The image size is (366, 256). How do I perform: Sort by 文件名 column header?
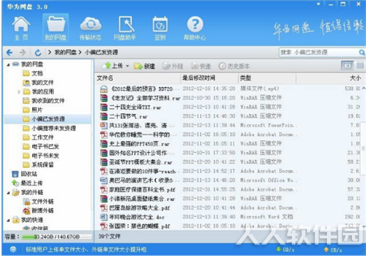click(x=138, y=78)
